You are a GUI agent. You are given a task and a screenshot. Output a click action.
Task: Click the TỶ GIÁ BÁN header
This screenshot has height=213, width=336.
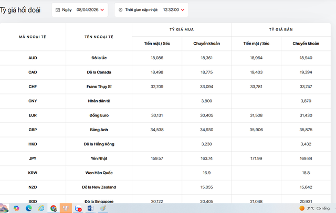(x=281, y=29)
